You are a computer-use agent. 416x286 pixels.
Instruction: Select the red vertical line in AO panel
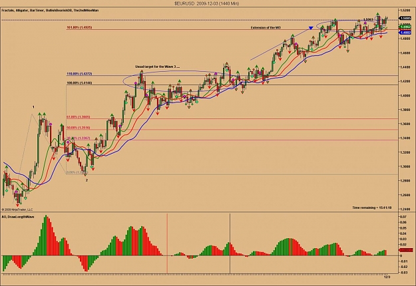click(x=167, y=243)
